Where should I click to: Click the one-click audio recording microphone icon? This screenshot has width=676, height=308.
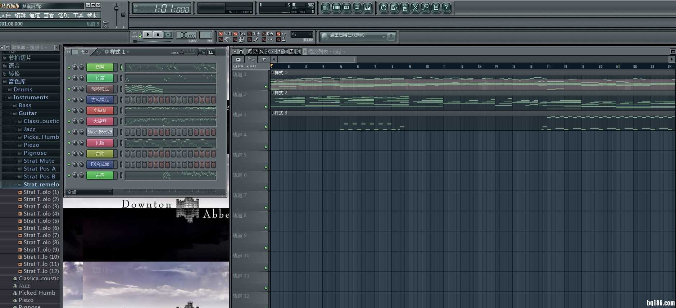tap(425, 8)
